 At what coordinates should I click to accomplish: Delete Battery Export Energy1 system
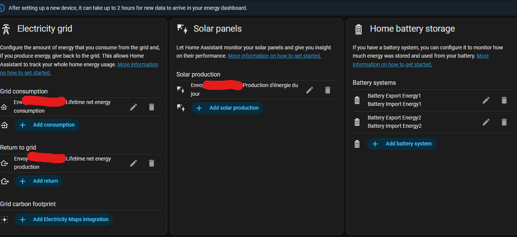click(x=504, y=100)
